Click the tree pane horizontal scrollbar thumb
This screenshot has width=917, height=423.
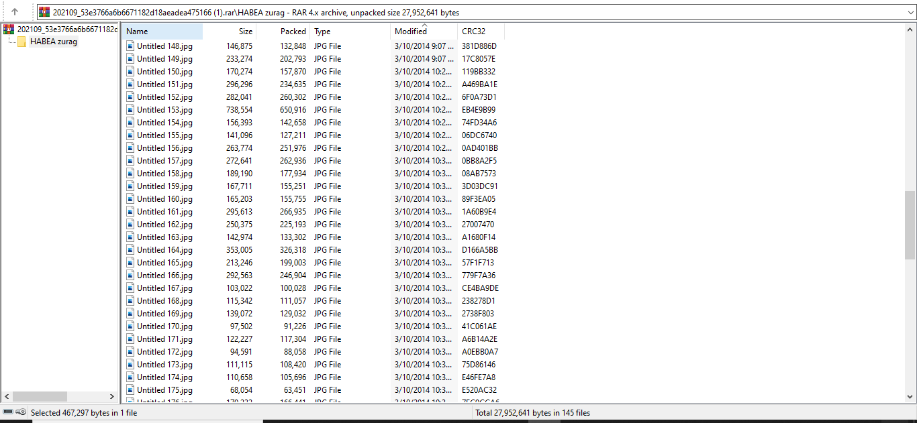pos(40,397)
